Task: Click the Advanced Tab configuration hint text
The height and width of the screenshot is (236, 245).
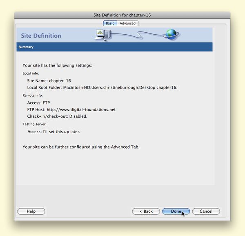Action: [81, 147]
